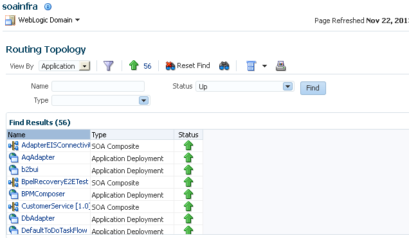The image size is (409, 238).
Task: Click SOA Composite type in AdapterEISConnectivity row
Action: (115, 146)
